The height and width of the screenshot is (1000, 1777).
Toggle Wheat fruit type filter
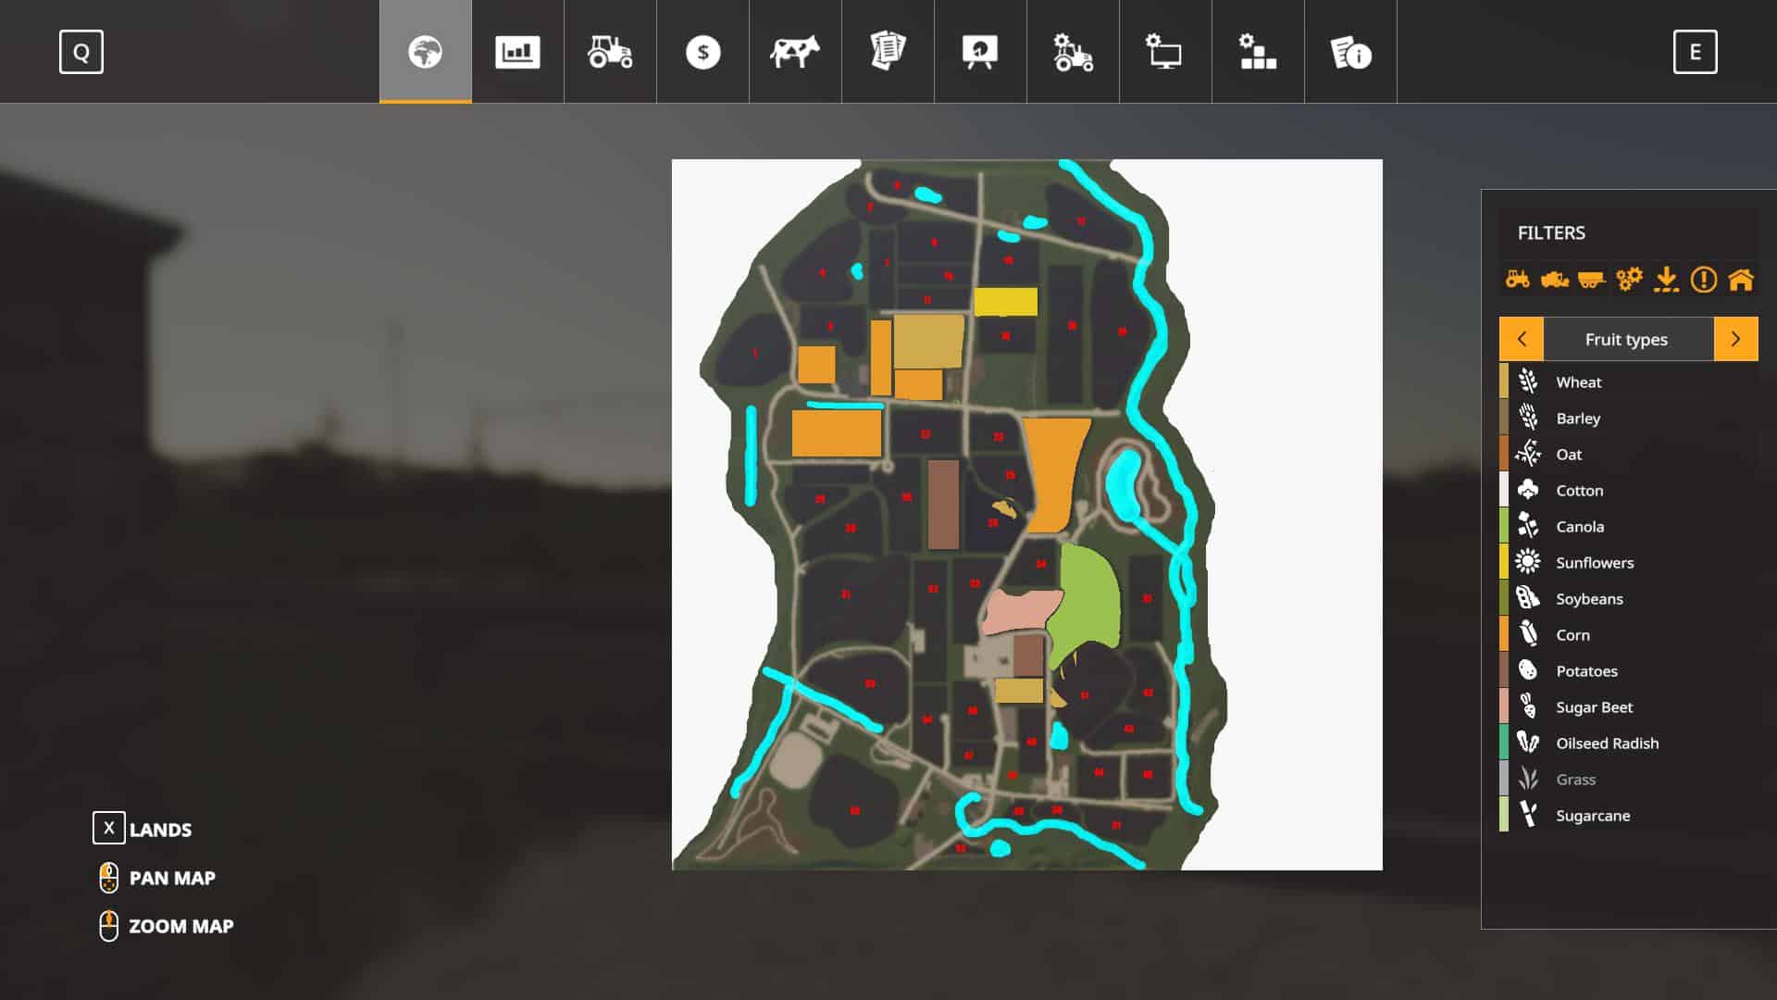[1578, 381]
